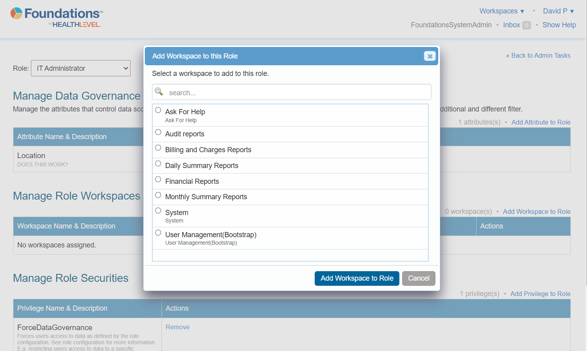The width and height of the screenshot is (587, 351).
Task: Select the Ask For Help radio button
Action: coord(158,110)
